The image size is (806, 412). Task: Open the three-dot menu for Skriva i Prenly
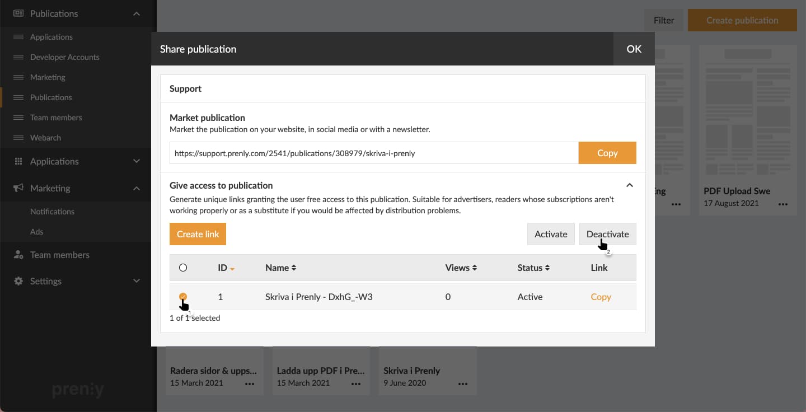463,384
